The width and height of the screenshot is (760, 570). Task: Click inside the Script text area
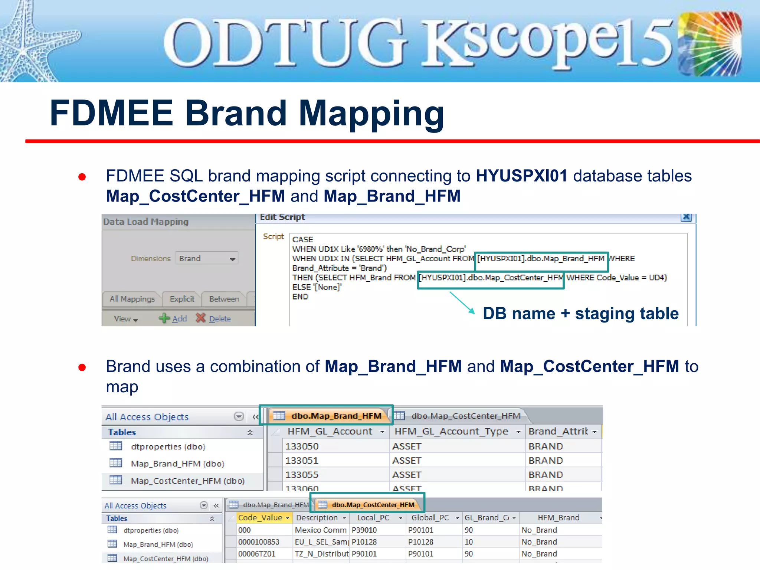click(488, 279)
